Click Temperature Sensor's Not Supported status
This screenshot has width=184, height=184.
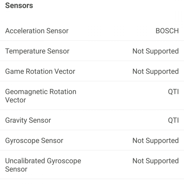(x=155, y=51)
